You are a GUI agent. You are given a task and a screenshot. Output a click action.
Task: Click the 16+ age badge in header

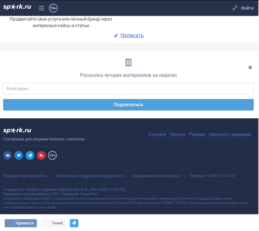pos(53,8)
